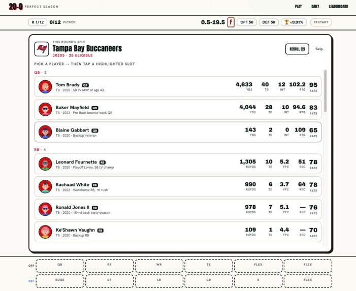Screen dimensions: 356x291
Task: Select the Tom Brady player card
Action: pos(178,87)
